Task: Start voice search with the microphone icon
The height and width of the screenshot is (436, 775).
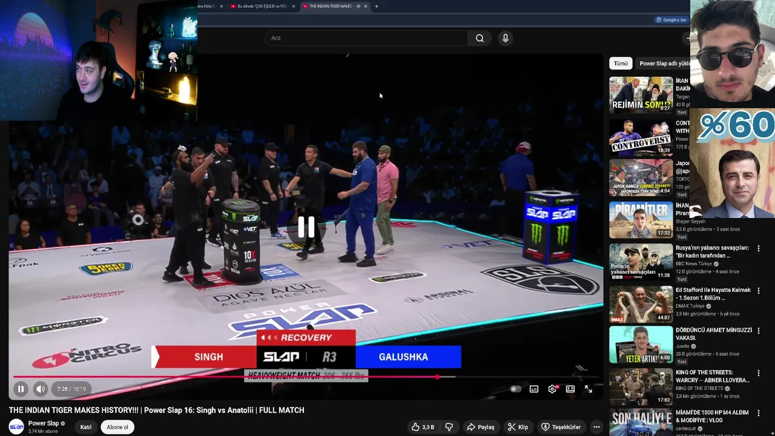Action: click(506, 38)
